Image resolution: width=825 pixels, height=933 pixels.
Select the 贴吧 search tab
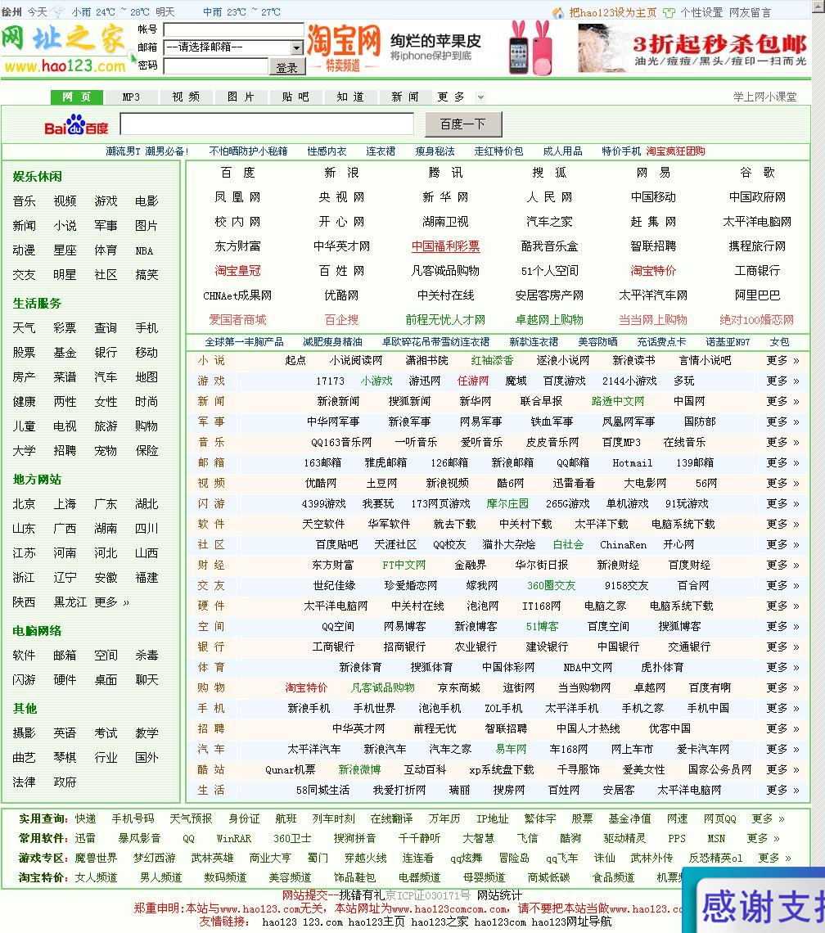pyautogui.click(x=295, y=97)
